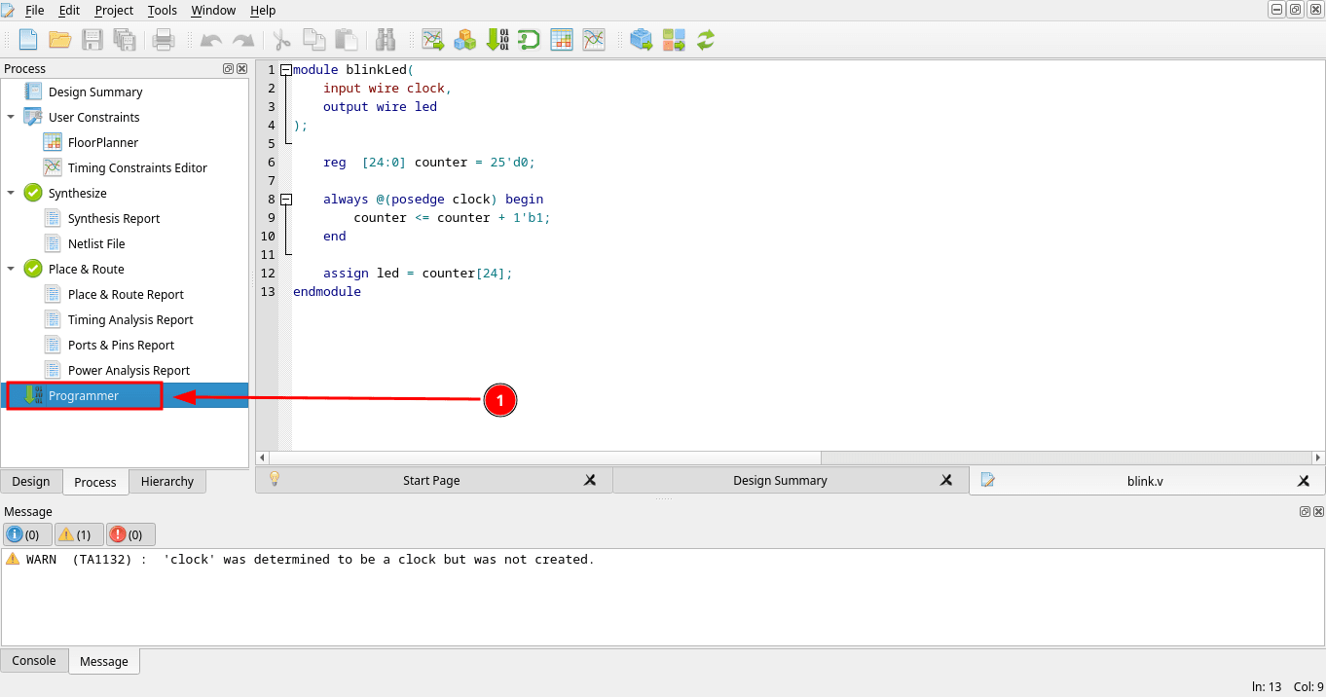Open Timing Analysis Report entry
Image resolution: width=1326 pixels, height=697 pixels.
[x=130, y=319]
